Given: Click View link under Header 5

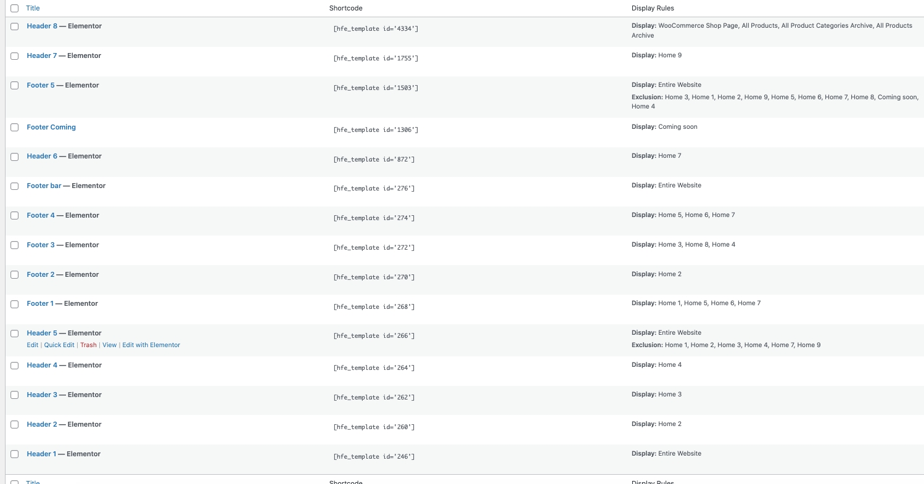Looking at the screenshot, I should point(109,345).
